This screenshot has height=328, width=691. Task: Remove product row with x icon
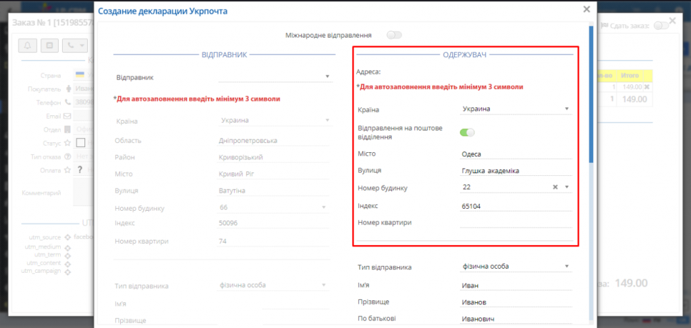[646, 87]
